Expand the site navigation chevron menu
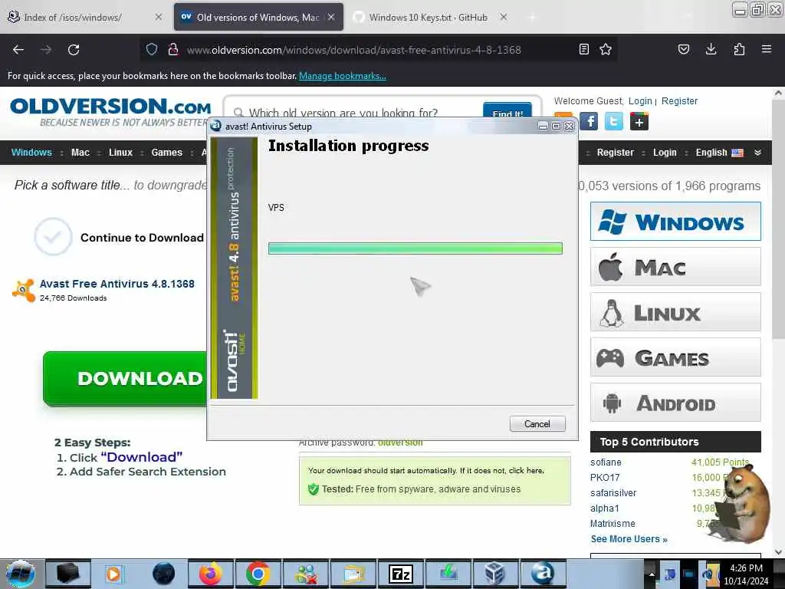The image size is (785, 589). 757,153
